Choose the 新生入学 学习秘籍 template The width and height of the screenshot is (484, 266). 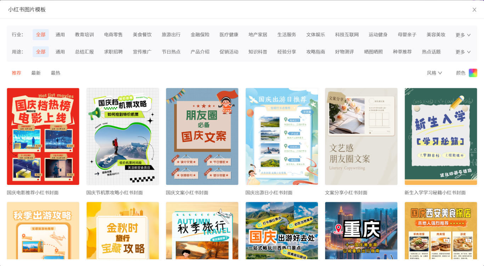[x=441, y=136]
